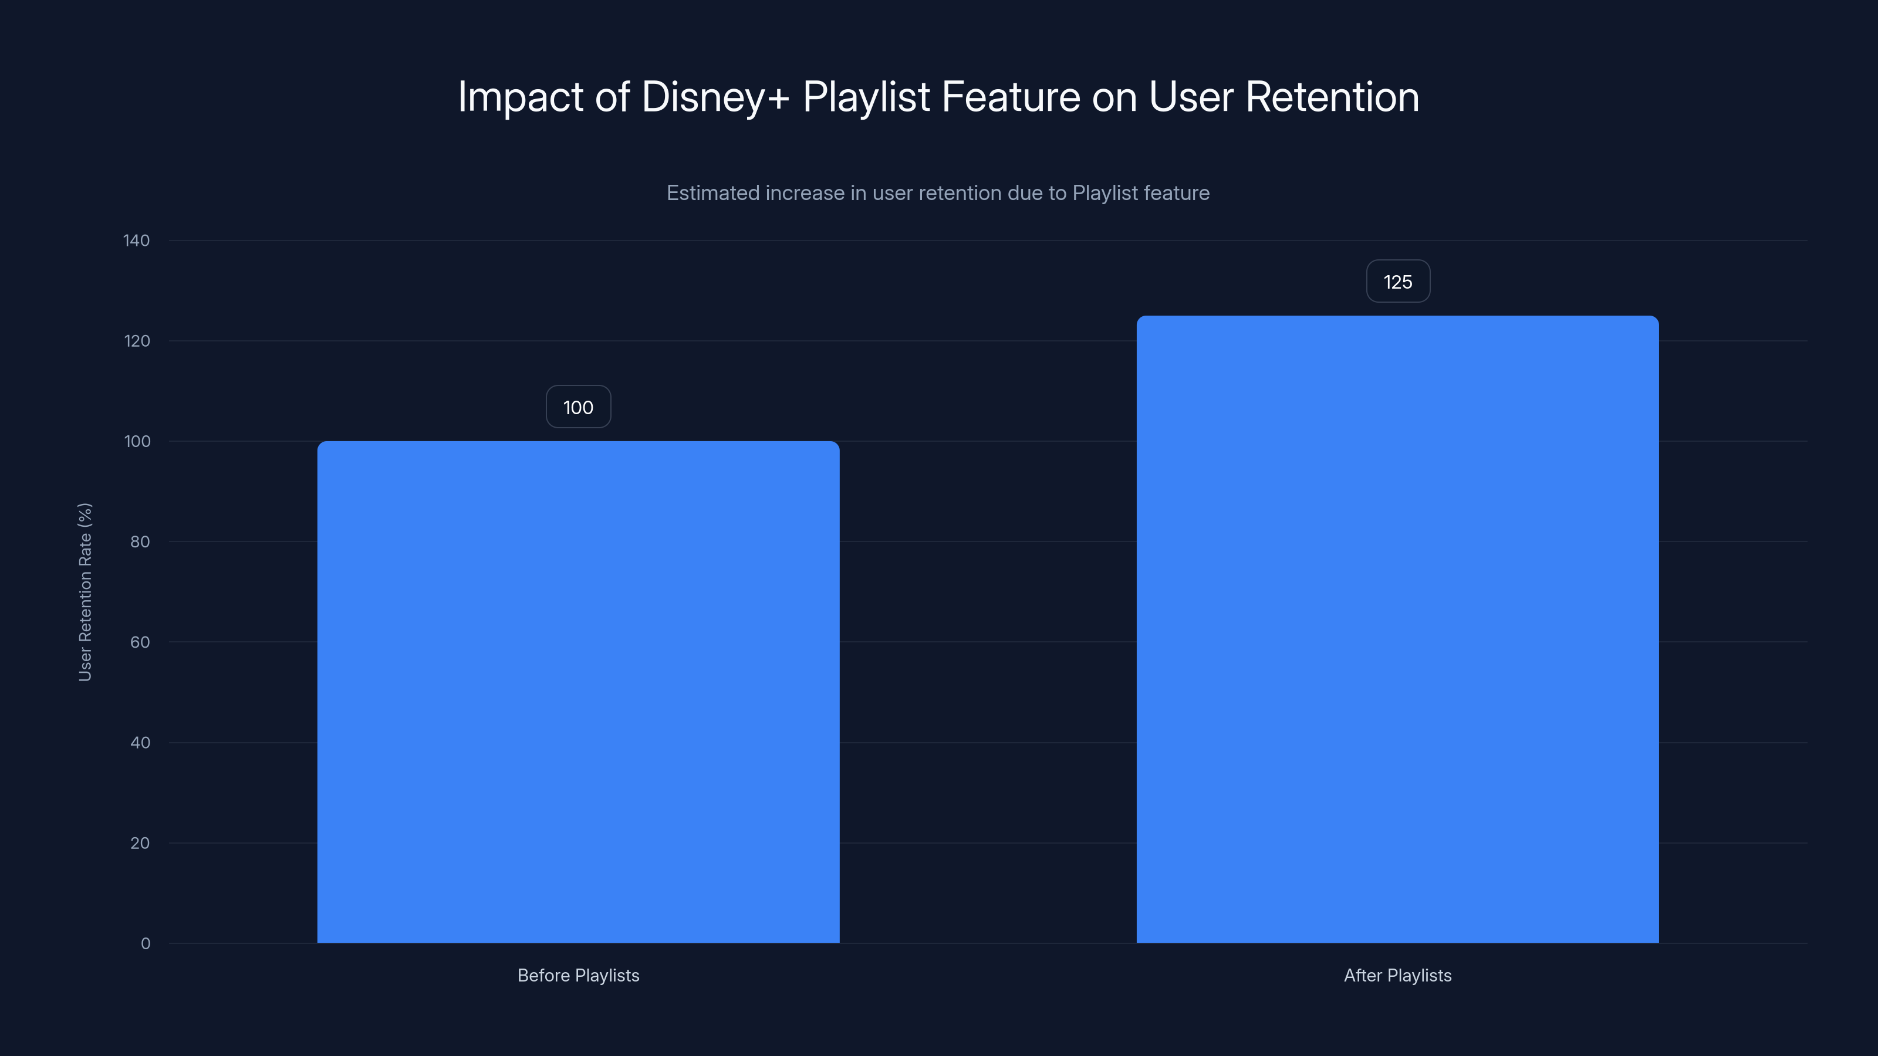Image resolution: width=1878 pixels, height=1056 pixels.
Task: Select the 'Before Playlists' bar
Action: [x=578, y=692]
